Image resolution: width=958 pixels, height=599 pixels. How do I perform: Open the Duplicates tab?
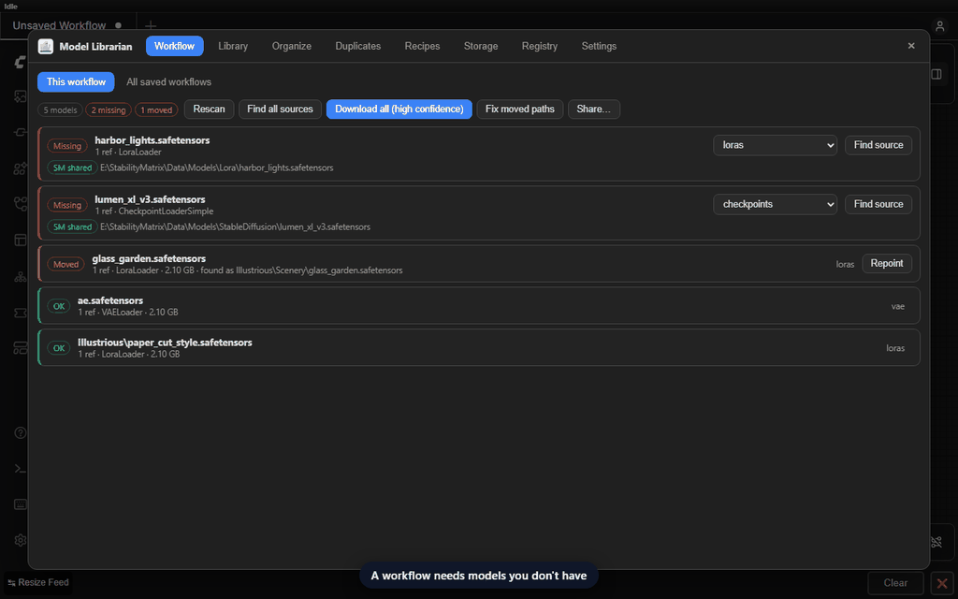(x=358, y=46)
